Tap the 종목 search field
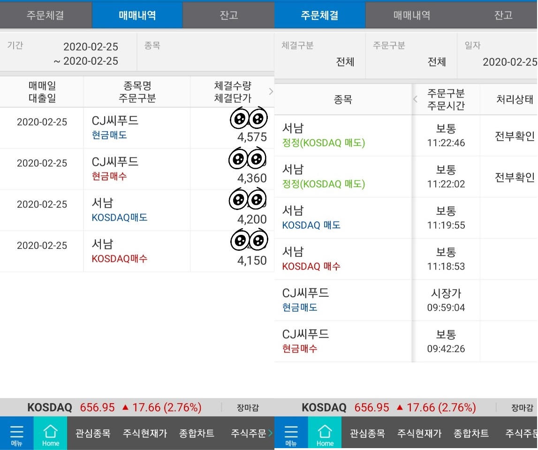The width and height of the screenshot is (538, 450). tap(205, 52)
